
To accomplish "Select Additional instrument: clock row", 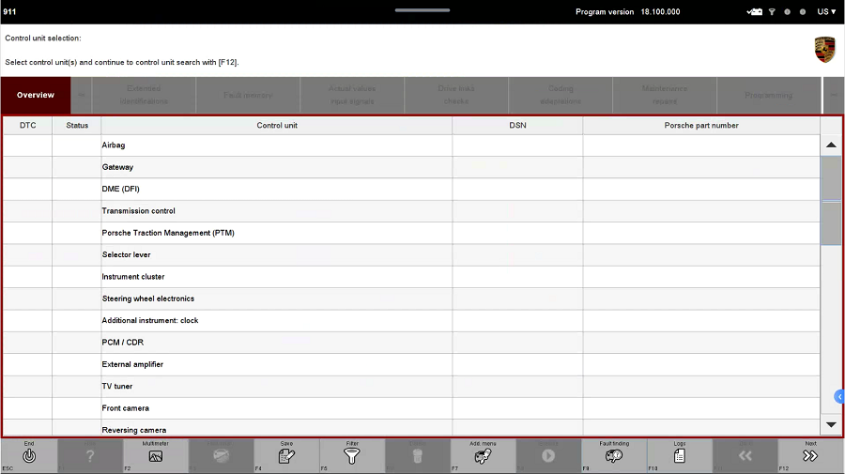I will [x=412, y=320].
